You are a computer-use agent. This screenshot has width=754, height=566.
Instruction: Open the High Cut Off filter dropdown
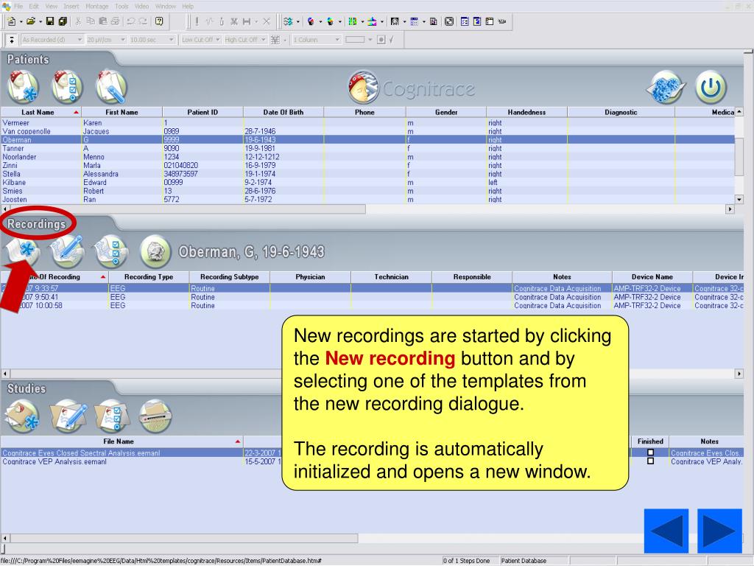pyautogui.click(x=245, y=40)
